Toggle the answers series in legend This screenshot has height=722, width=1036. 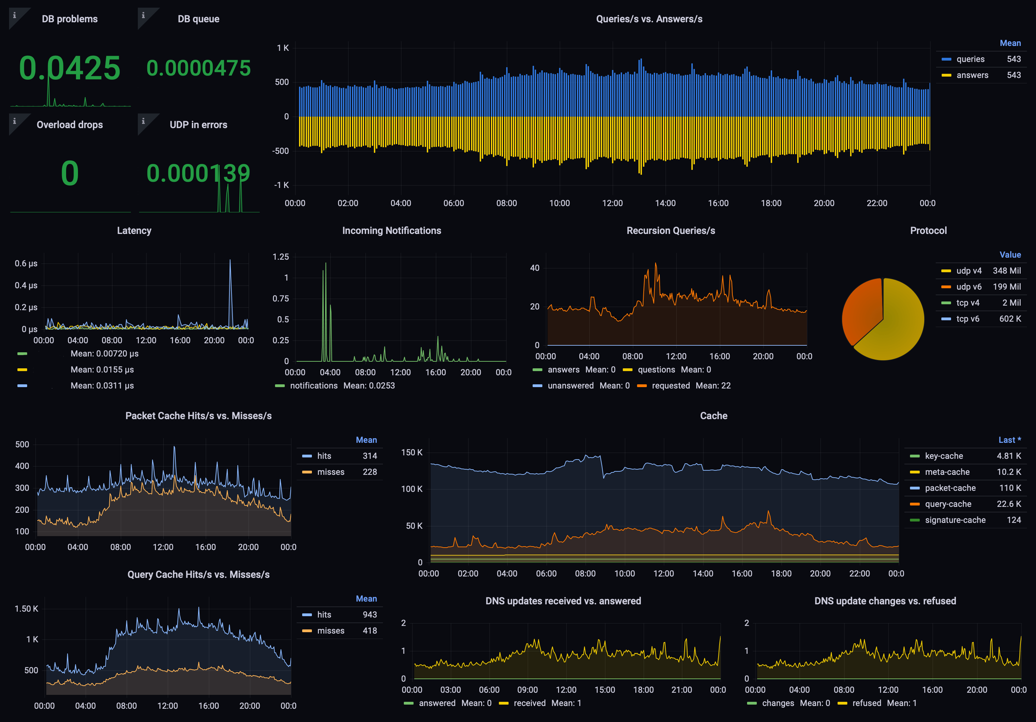click(972, 75)
